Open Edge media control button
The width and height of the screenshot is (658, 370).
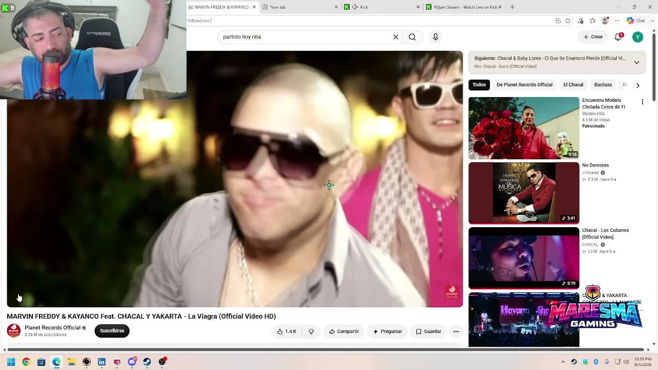coord(580,21)
